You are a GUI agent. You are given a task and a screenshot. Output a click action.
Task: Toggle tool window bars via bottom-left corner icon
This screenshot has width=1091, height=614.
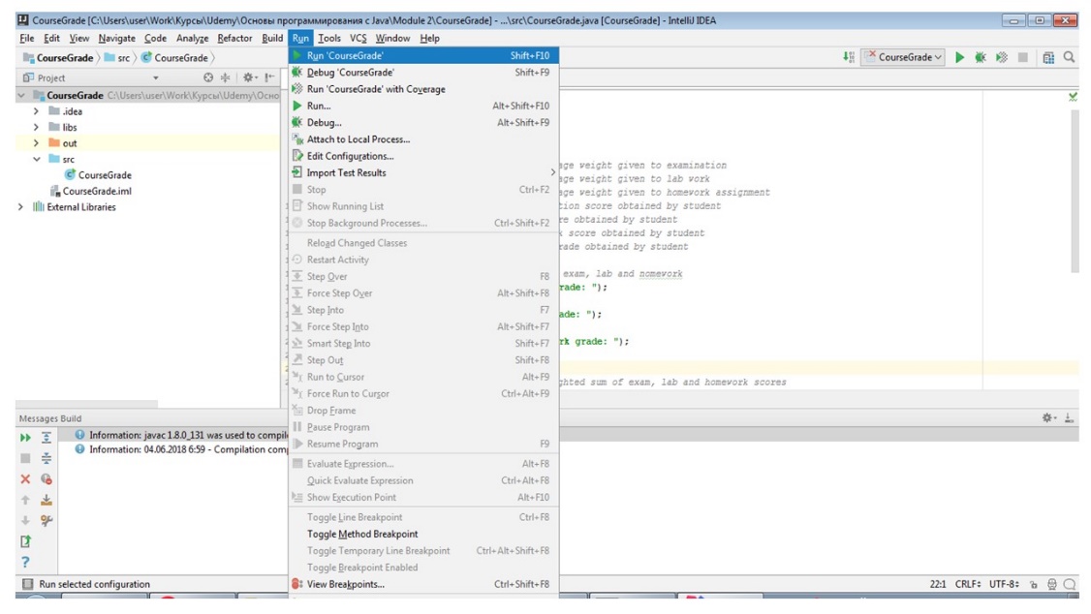click(28, 585)
